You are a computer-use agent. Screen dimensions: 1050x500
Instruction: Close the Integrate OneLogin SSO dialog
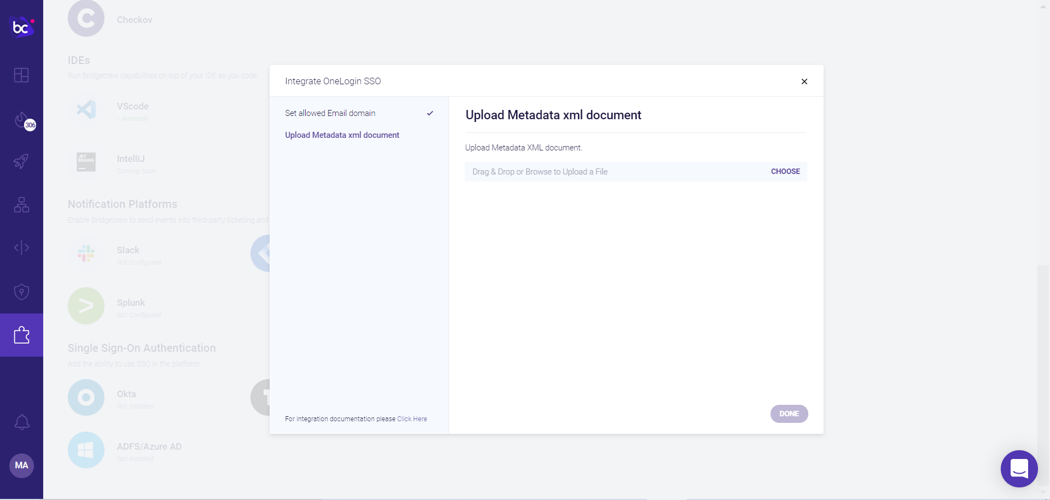(804, 82)
